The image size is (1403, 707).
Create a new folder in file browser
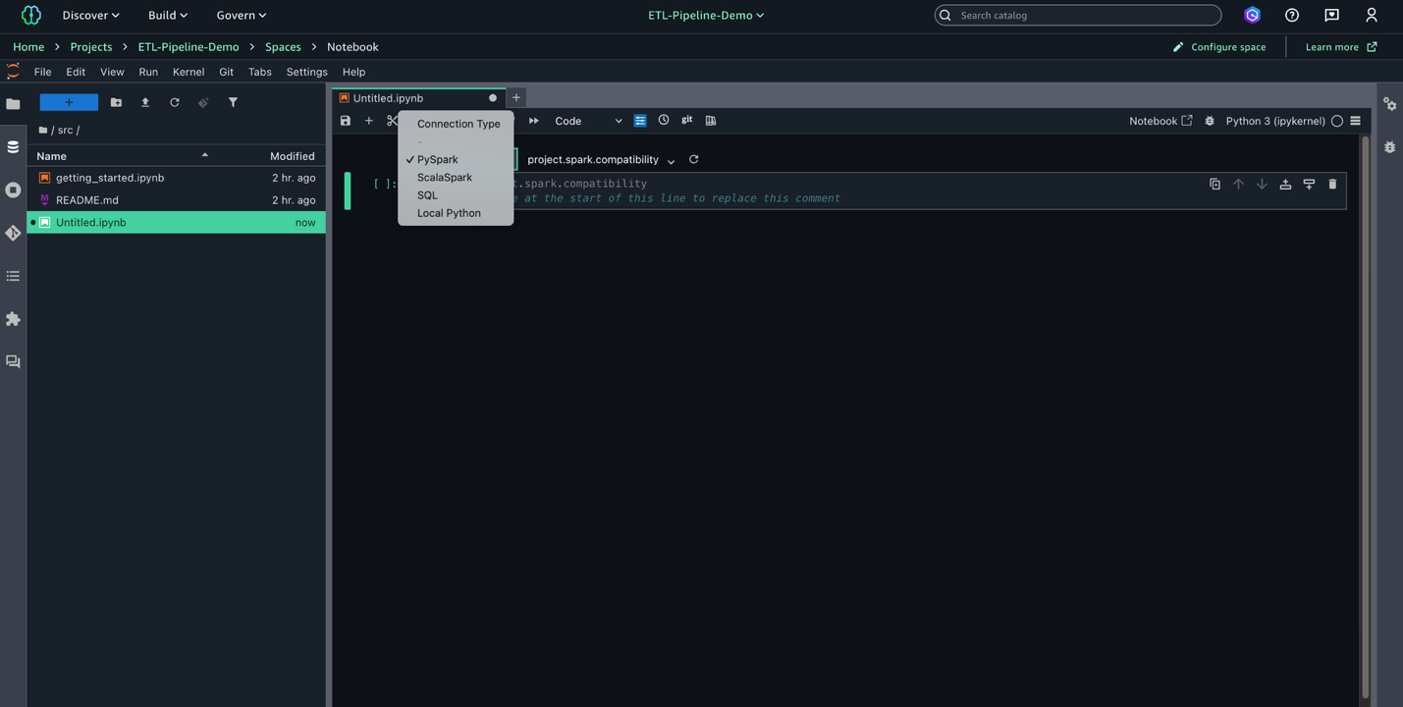116,102
